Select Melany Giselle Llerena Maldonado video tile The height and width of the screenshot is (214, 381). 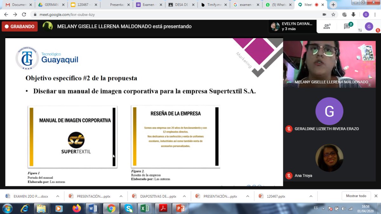329,64
